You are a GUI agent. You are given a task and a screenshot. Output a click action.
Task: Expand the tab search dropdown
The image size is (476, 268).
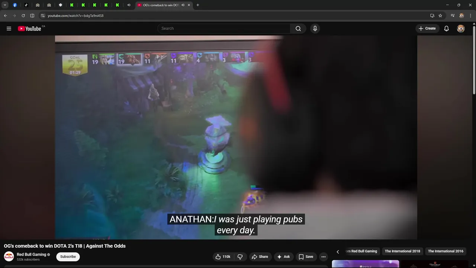5,5
